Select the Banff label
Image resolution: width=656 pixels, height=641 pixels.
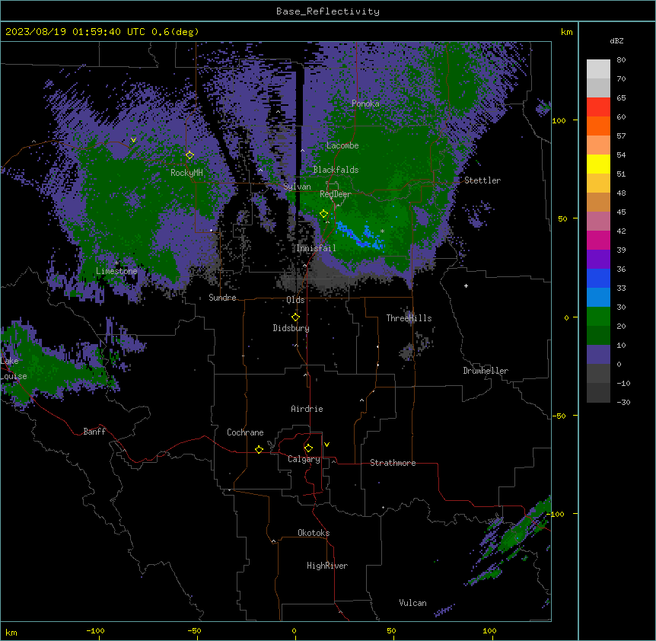point(94,432)
